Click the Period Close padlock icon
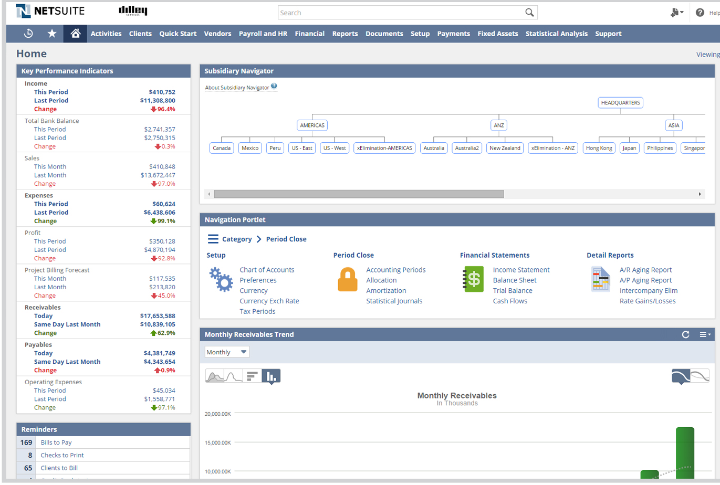 (x=348, y=279)
